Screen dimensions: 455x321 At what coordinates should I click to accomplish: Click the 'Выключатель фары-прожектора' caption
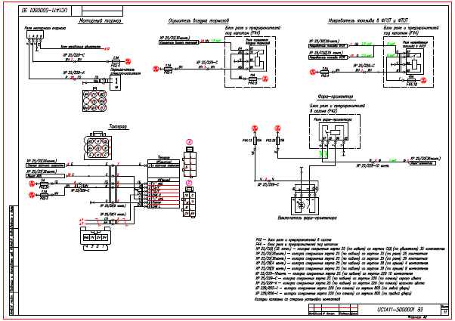coord(307,218)
